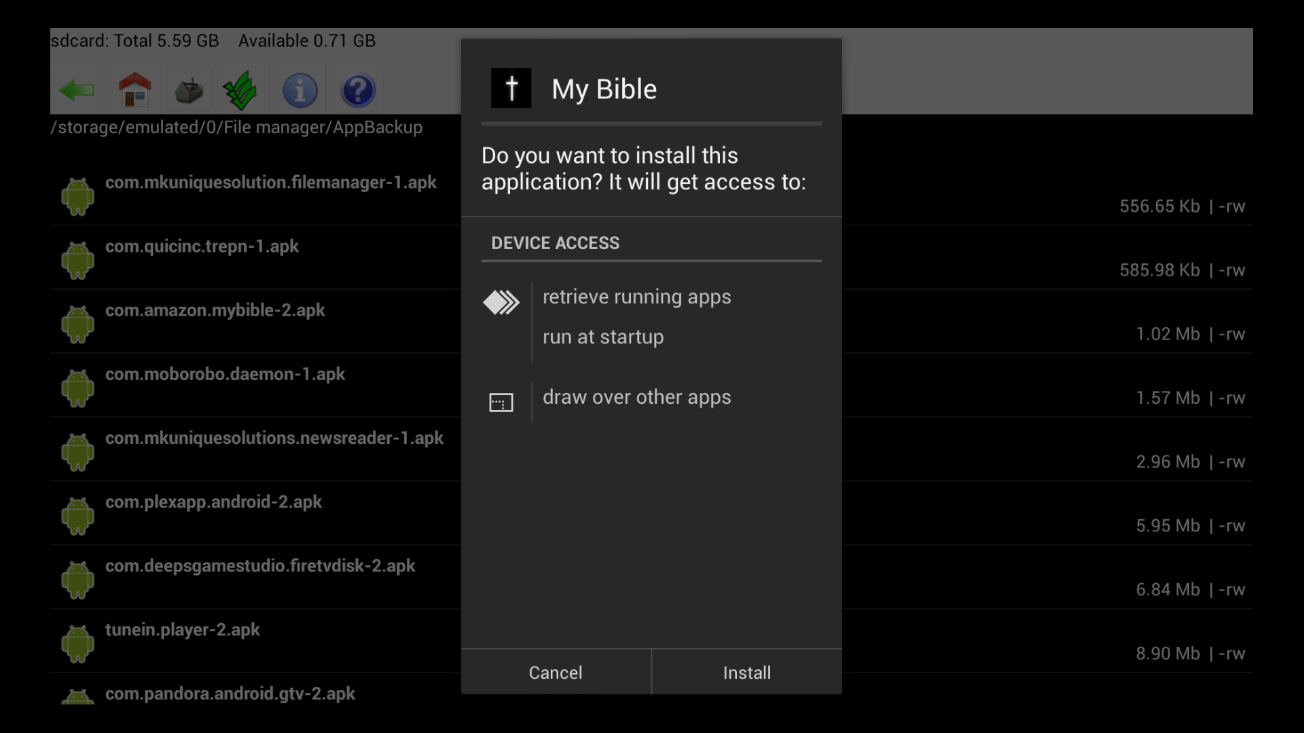The width and height of the screenshot is (1304, 733).
Task: Select com.deepsgamestudio.firetvdisk-2.apk file entry
Action: 260,566
